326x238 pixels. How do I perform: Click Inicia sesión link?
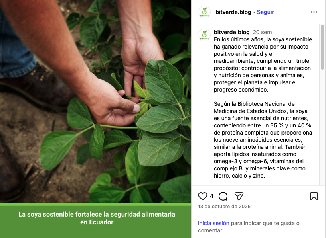213,223
